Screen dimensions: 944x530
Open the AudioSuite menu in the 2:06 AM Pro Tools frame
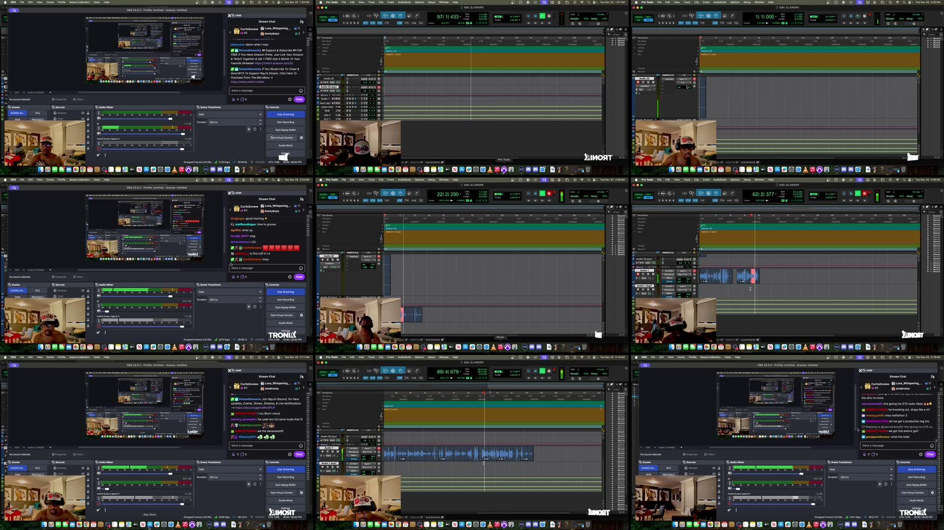pyautogui.click(x=404, y=179)
